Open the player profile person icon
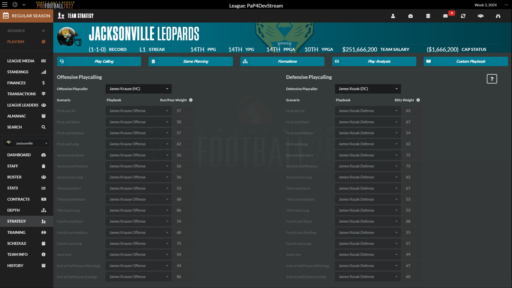Viewport: 512px width, 288px height. pyautogui.click(x=393, y=16)
